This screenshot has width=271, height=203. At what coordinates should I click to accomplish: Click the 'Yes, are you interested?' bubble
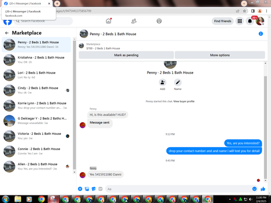click(243, 143)
